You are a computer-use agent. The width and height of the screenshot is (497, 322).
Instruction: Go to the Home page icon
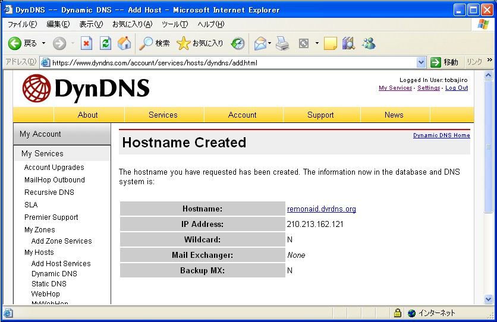(124, 43)
